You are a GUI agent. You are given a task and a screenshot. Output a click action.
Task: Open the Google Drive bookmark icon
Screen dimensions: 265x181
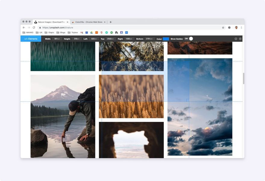pyautogui.click(x=92, y=33)
